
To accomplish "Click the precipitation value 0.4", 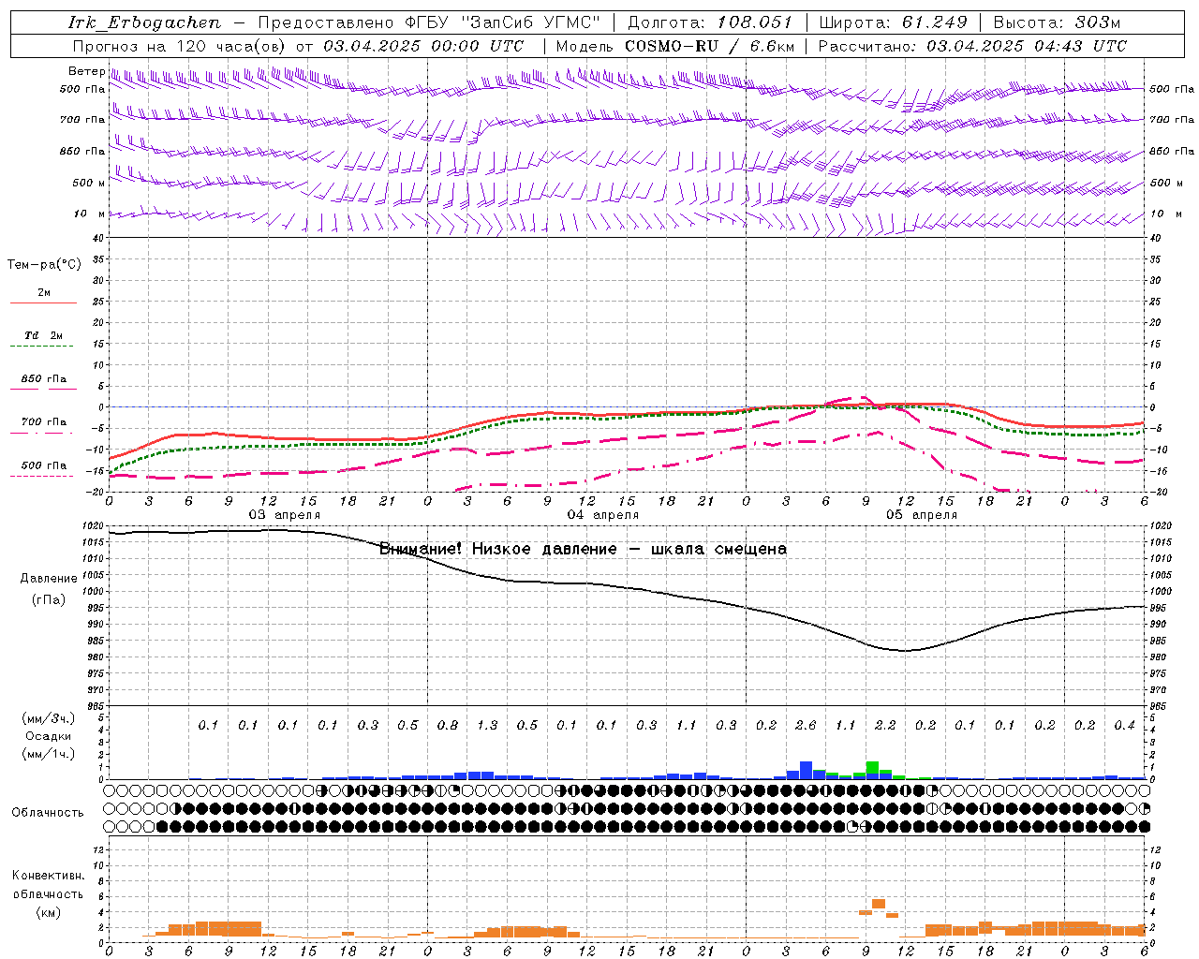I will pos(1124,726).
